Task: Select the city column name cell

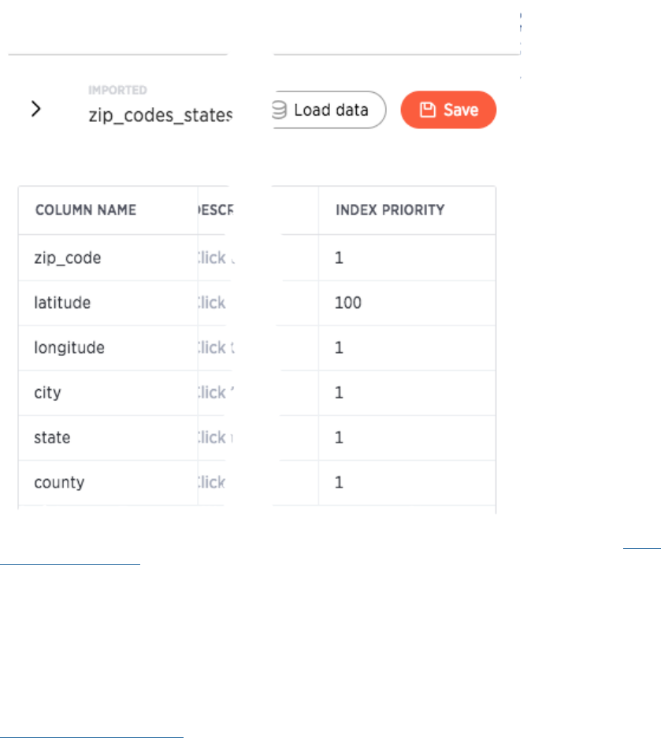Action: [x=48, y=392]
